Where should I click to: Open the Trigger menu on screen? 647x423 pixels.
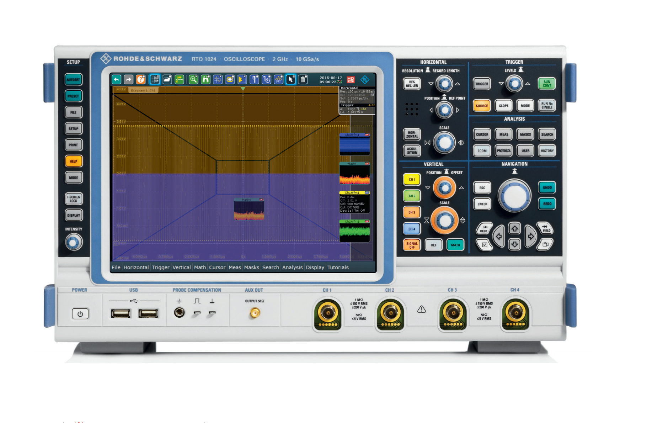161,268
